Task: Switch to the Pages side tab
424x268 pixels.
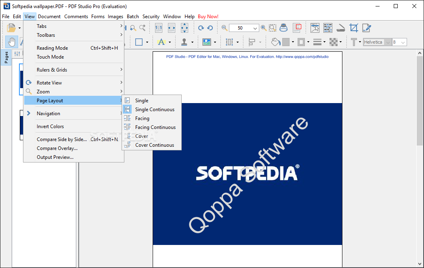Action: [6, 57]
